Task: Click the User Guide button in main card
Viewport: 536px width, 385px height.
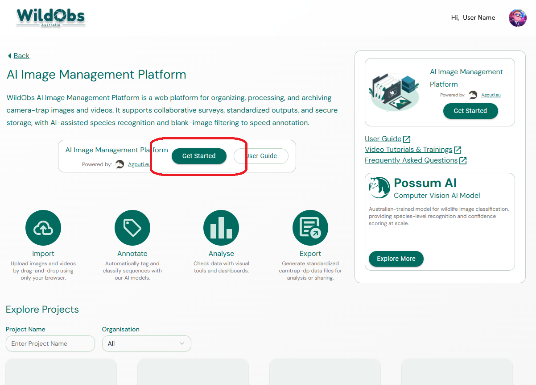Action: coord(261,156)
